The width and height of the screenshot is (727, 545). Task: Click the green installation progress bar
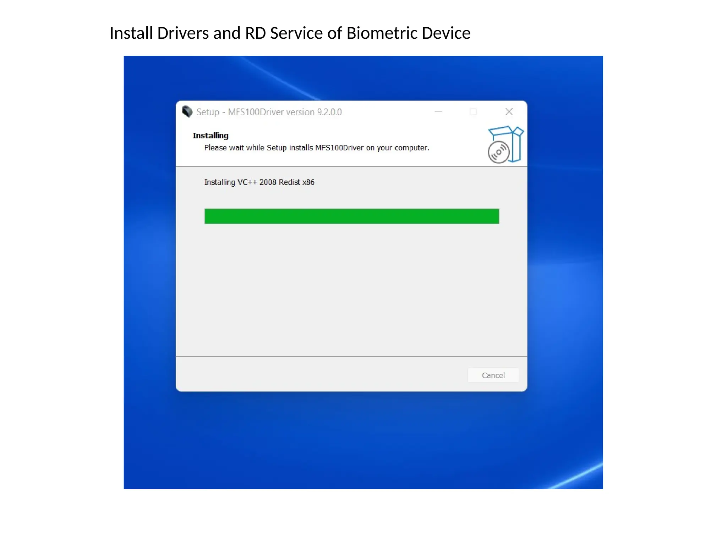[x=352, y=216]
